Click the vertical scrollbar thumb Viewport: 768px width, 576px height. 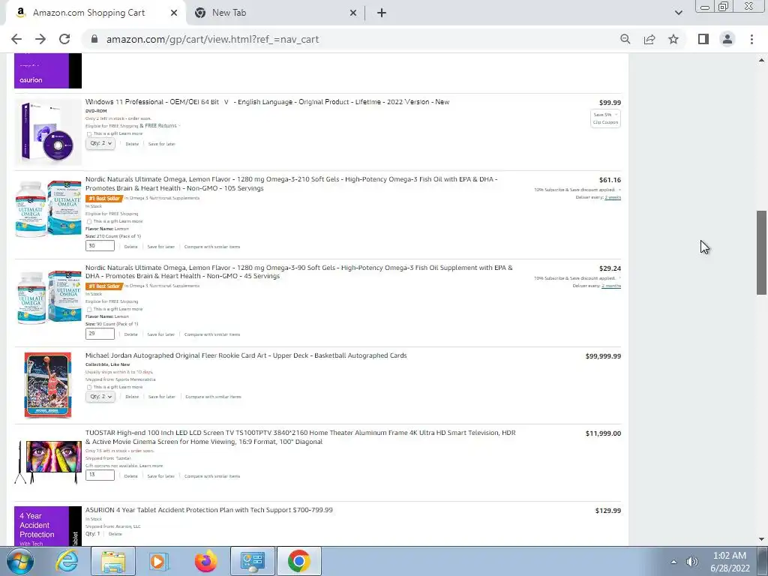pos(761,253)
